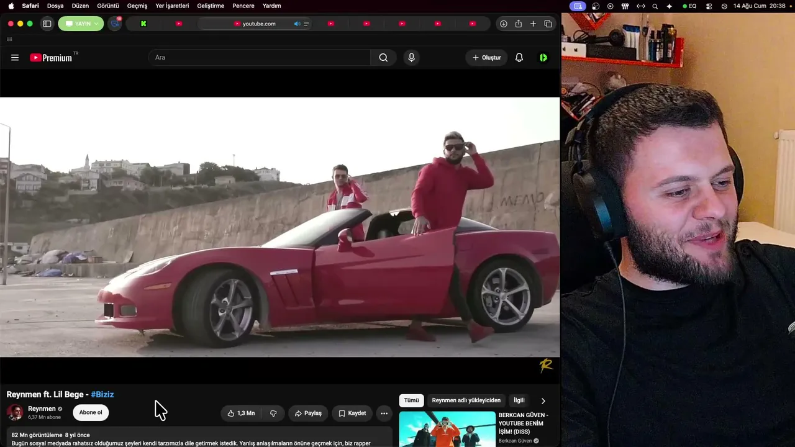Open the Dosya menu
This screenshot has height=447, width=795.
55,6
